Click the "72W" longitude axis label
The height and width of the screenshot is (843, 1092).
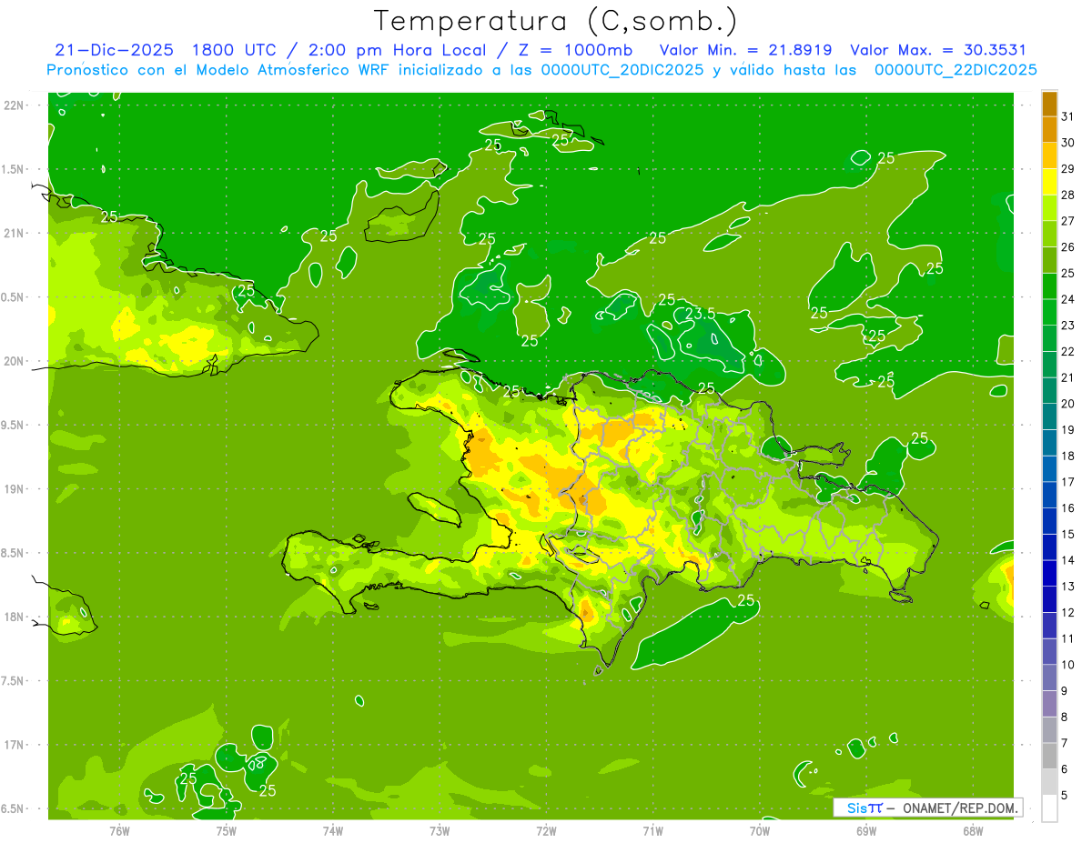pyautogui.click(x=546, y=831)
